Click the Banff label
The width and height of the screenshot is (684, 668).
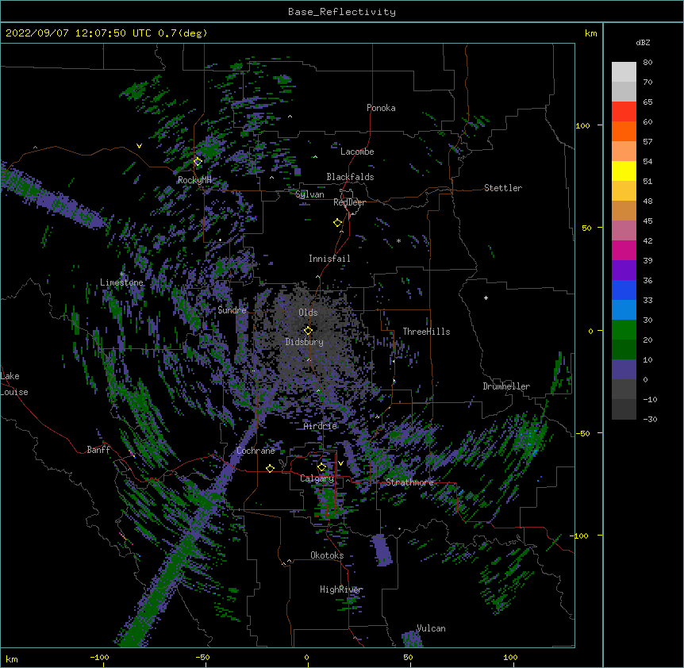(x=98, y=450)
